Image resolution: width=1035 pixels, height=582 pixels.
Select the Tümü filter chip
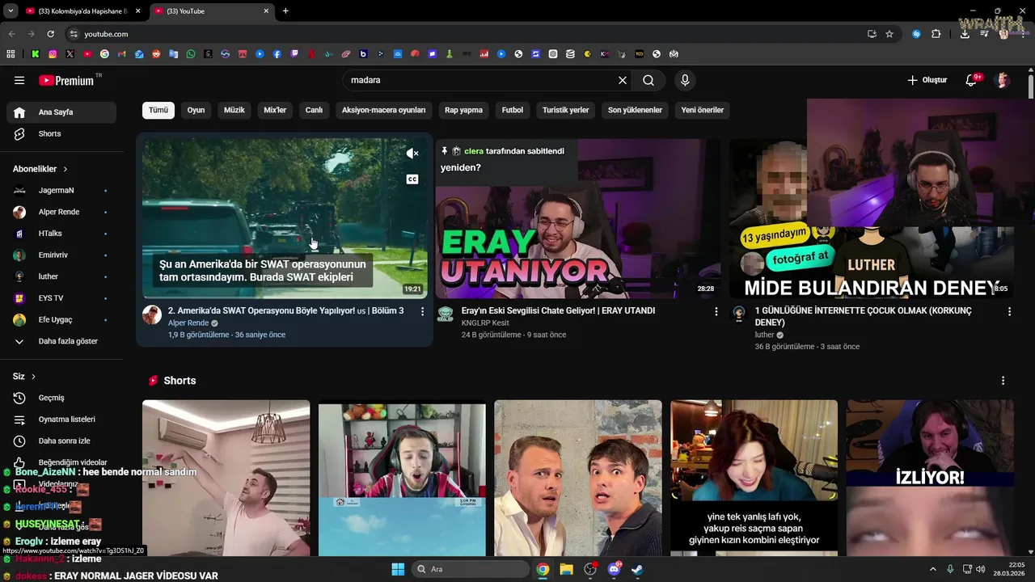click(158, 110)
